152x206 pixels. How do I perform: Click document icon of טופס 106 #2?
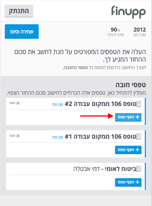point(138,104)
